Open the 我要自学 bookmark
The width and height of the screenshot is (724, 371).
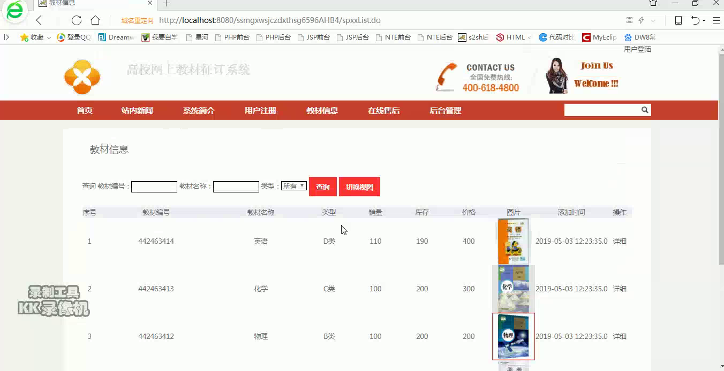click(160, 37)
